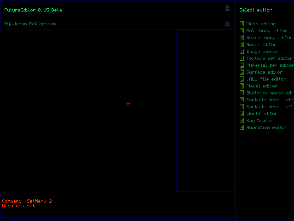
Task: Open the .ALL-file editor
Action: (266, 79)
